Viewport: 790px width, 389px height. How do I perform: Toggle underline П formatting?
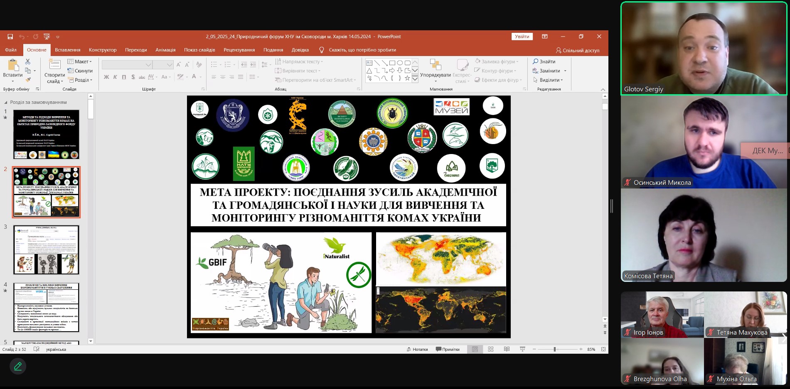(x=124, y=77)
